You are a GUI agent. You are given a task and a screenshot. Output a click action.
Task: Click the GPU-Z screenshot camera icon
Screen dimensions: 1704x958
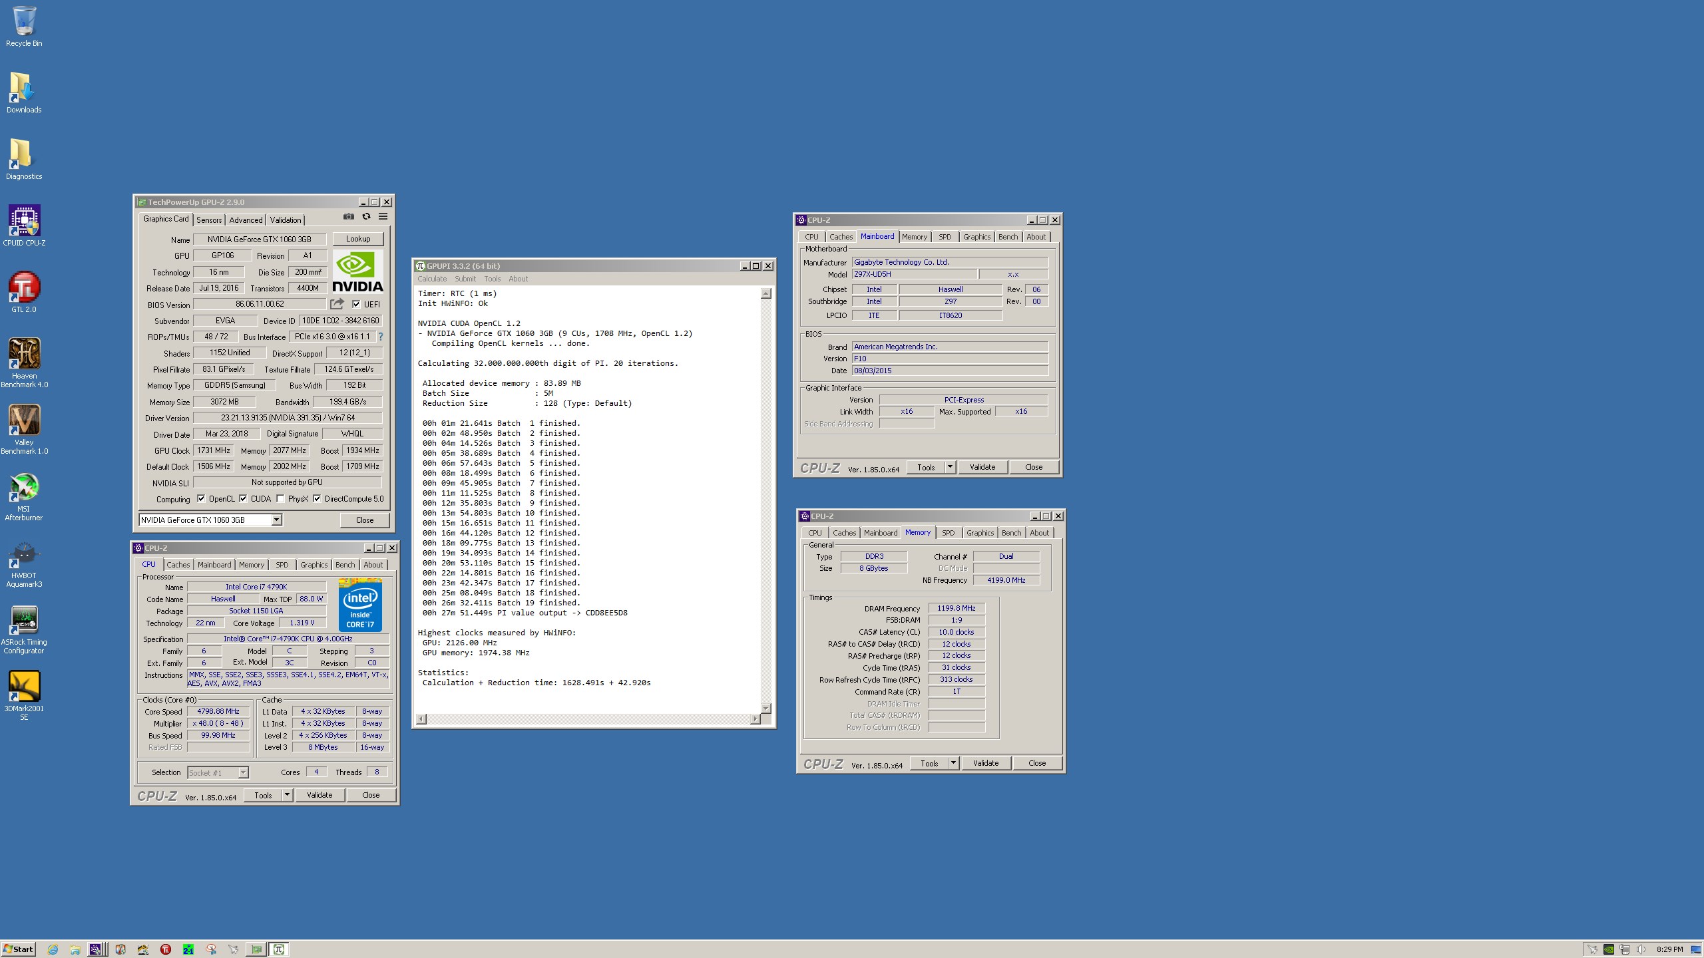tap(348, 217)
